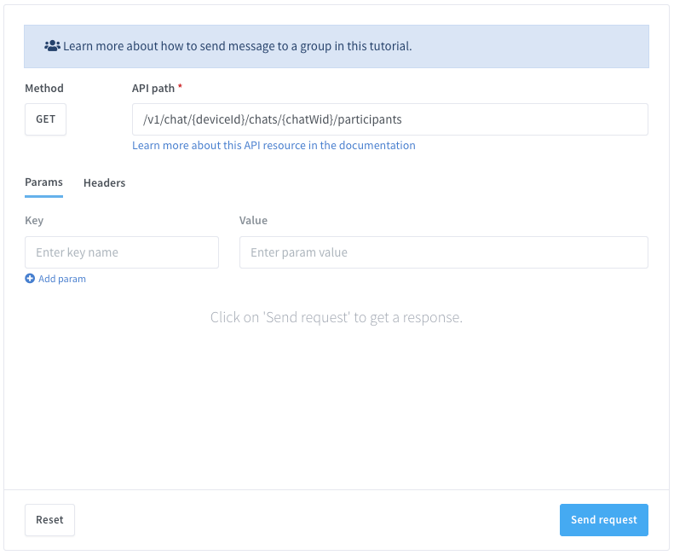The image size is (674, 555).
Task: Click the {chatWid} placeholder in API path
Action: pos(303,119)
